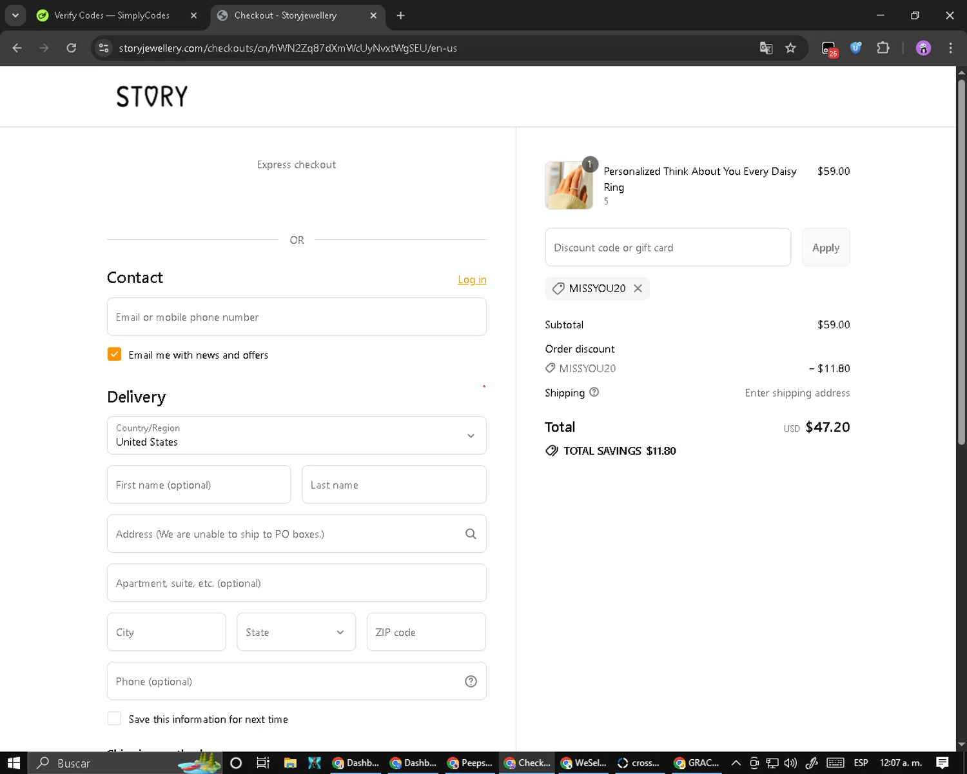Click the Discount code or gift card field
The height and width of the screenshot is (774, 967).
point(668,248)
